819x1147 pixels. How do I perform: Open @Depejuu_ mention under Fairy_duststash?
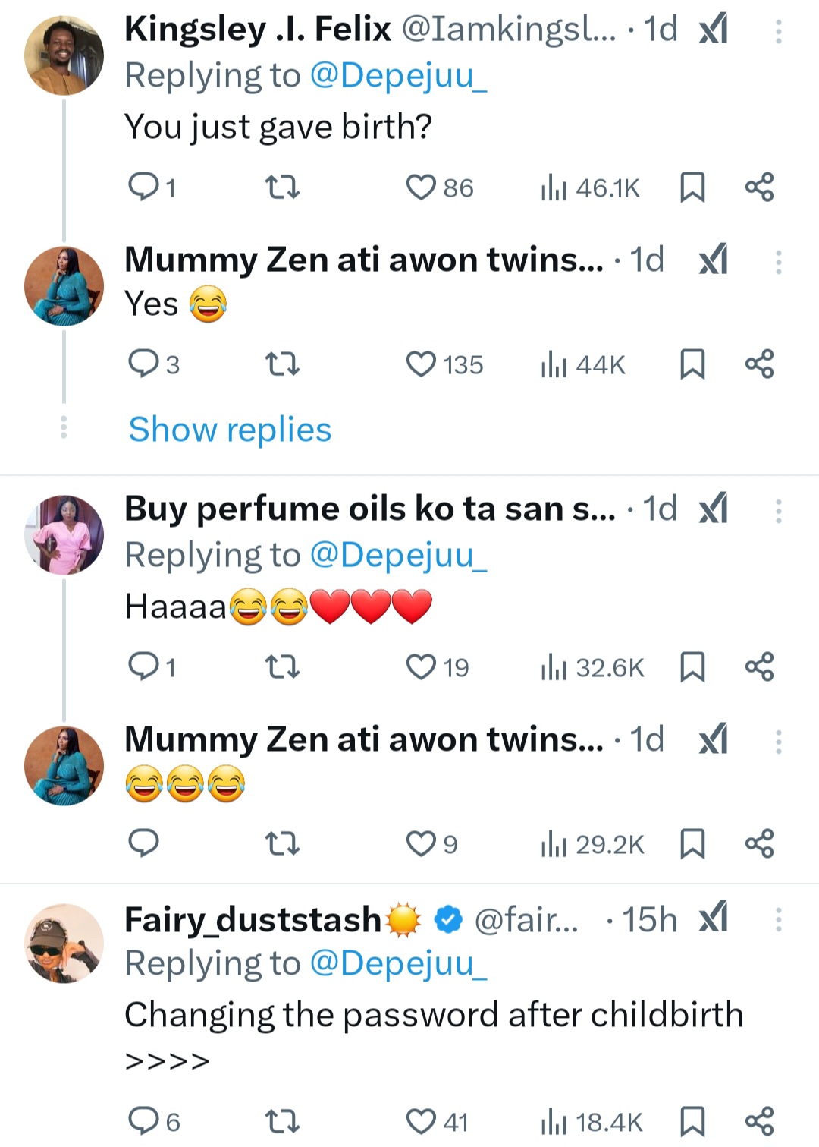pyautogui.click(x=398, y=963)
